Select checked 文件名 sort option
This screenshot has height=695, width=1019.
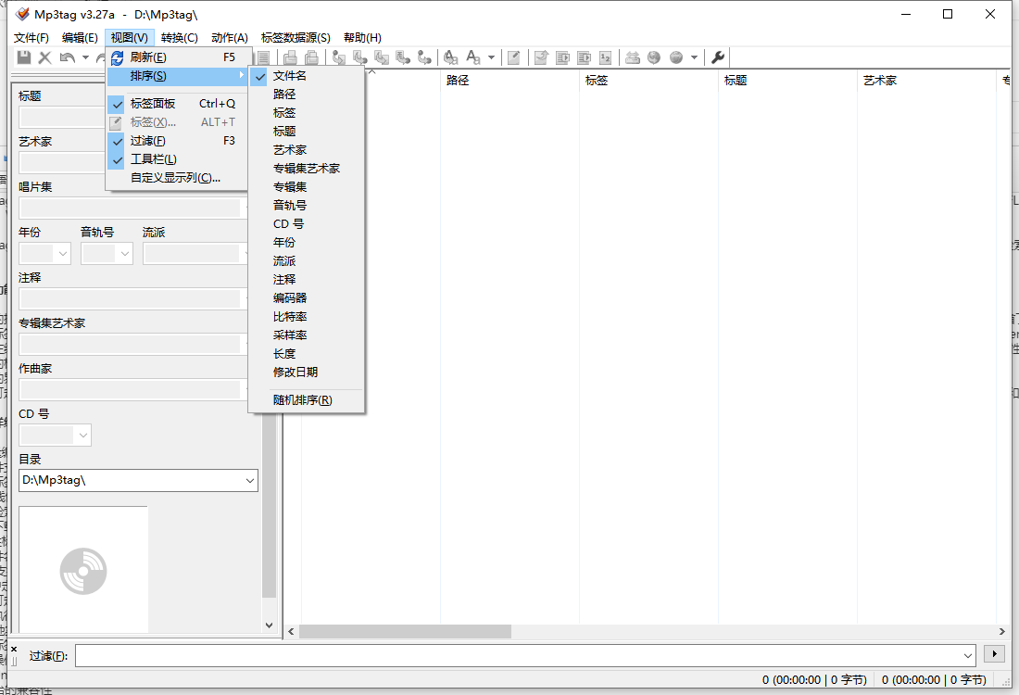tap(306, 76)
